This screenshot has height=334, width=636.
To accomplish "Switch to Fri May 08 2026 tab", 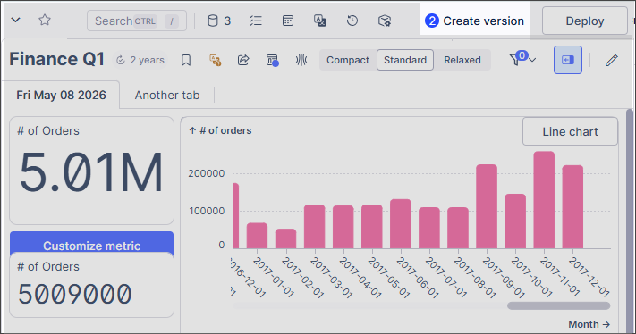I will tap(61, 96).
